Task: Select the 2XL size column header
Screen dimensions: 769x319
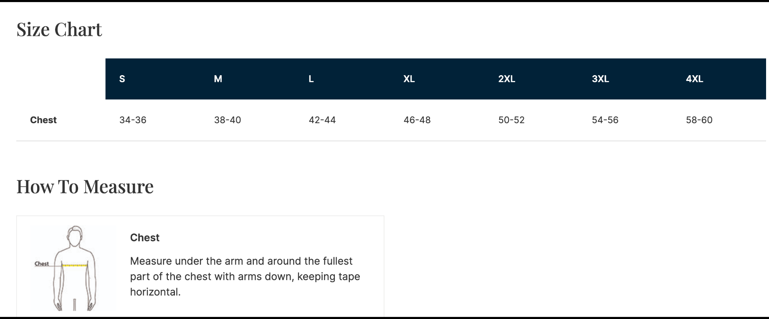Action: (x=506, y=79)
